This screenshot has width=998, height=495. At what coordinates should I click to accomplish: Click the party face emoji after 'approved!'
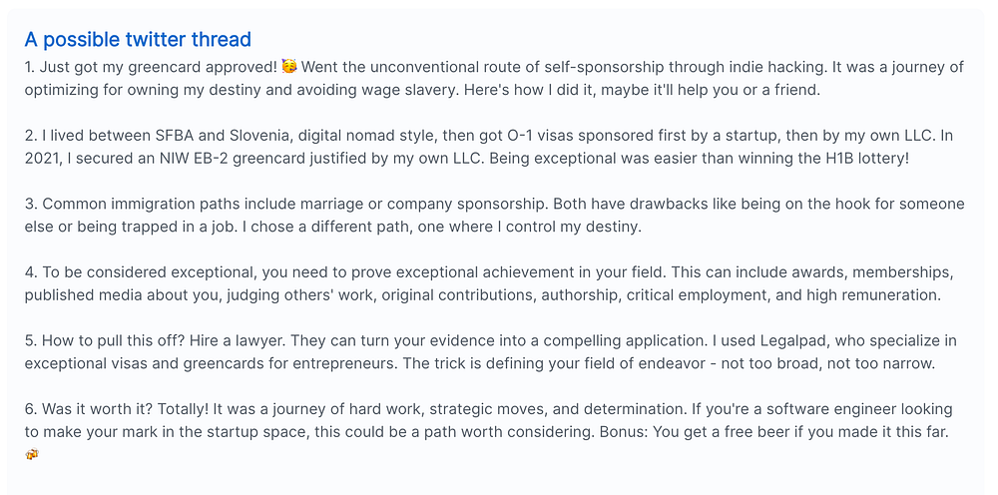point(289,66)
